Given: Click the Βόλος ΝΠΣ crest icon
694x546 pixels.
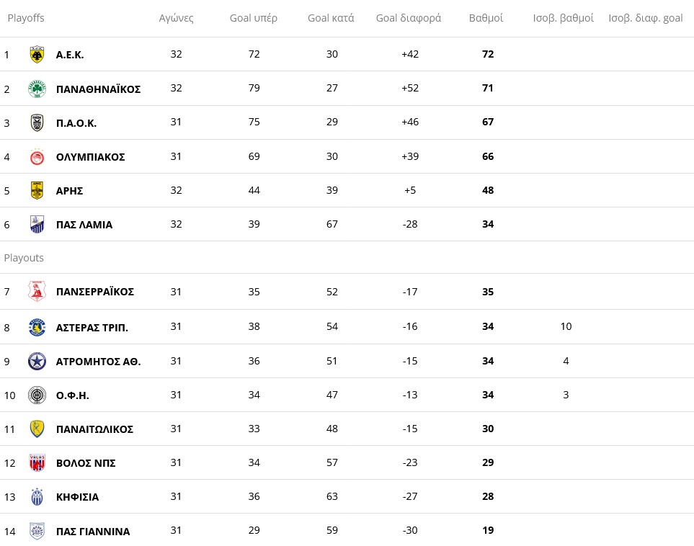Looking at the screenshot, I should click(37, 462).
